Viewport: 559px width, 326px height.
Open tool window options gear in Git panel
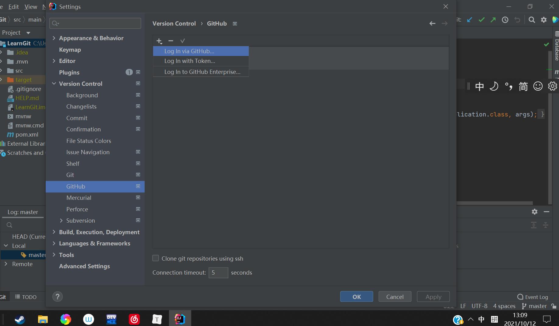click(535, 212)
